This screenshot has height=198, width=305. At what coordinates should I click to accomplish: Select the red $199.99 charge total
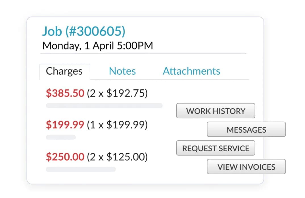coord(65,125)
